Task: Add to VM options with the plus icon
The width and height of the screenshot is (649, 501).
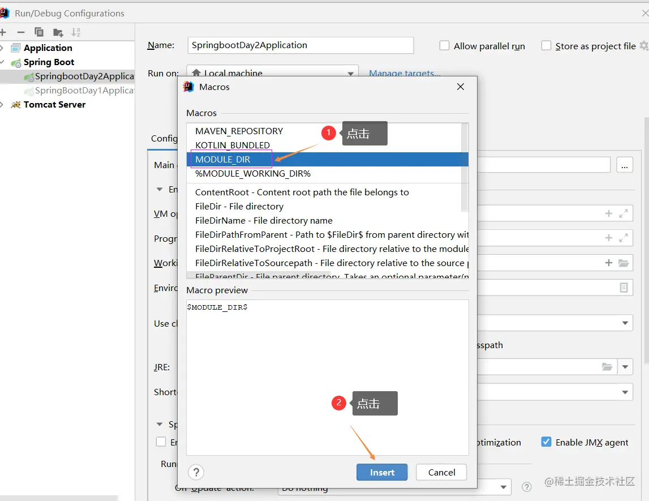Action: coord(608,213)
